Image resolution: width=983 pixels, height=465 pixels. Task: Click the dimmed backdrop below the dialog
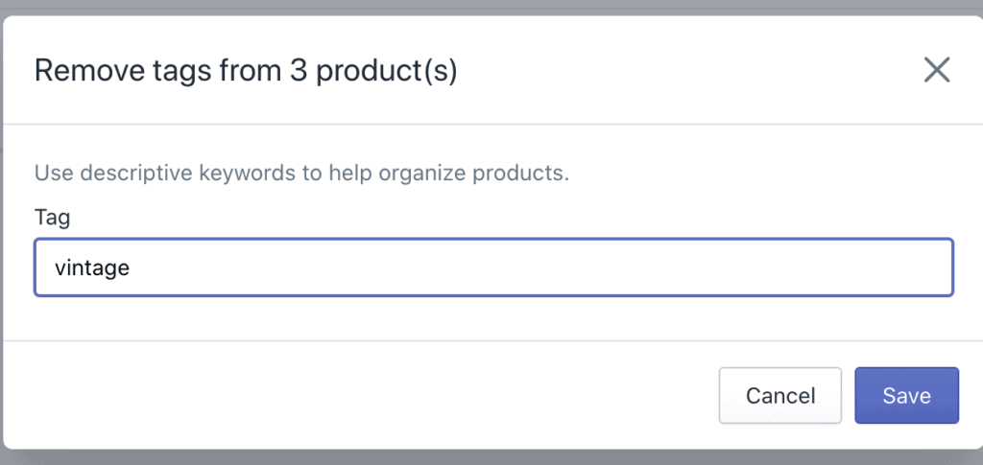[x=491, y=457]
